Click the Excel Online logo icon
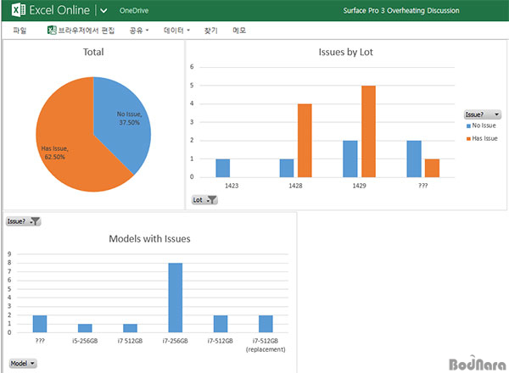The image size is (509, 373). point(19,10)
